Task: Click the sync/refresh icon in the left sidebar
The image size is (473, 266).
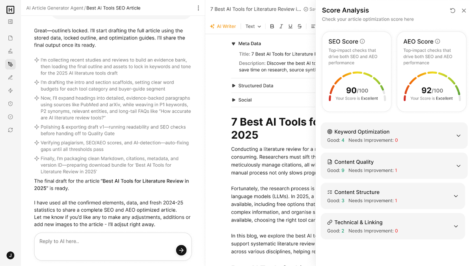Action: (x=10, y=130)
